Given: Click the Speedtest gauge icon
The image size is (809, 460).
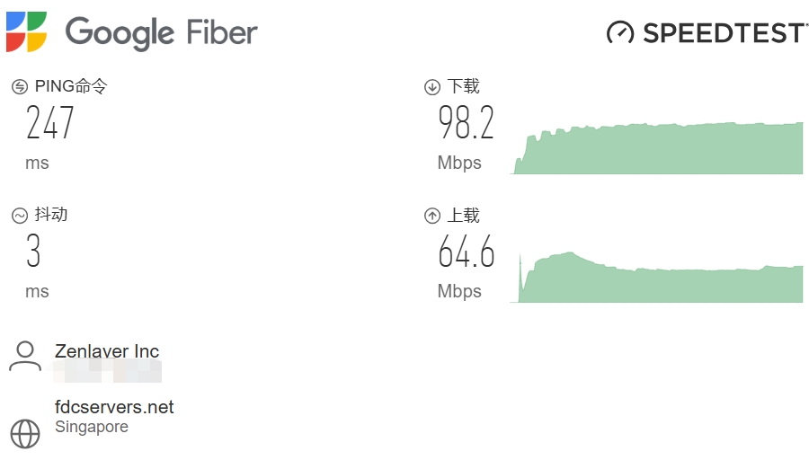Looking at the screenshot, I should (x=620, y=33).
